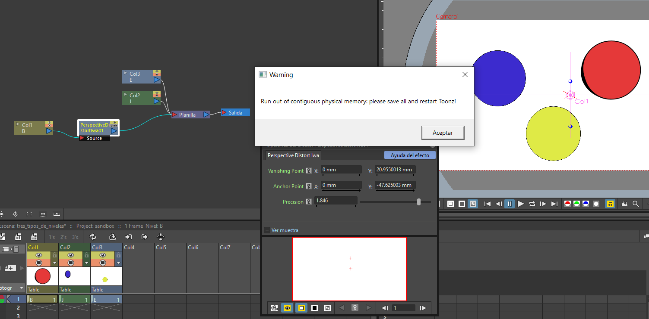
Task: Click the output triangle on the Col1 node
Action: click(x=49, y=131)
